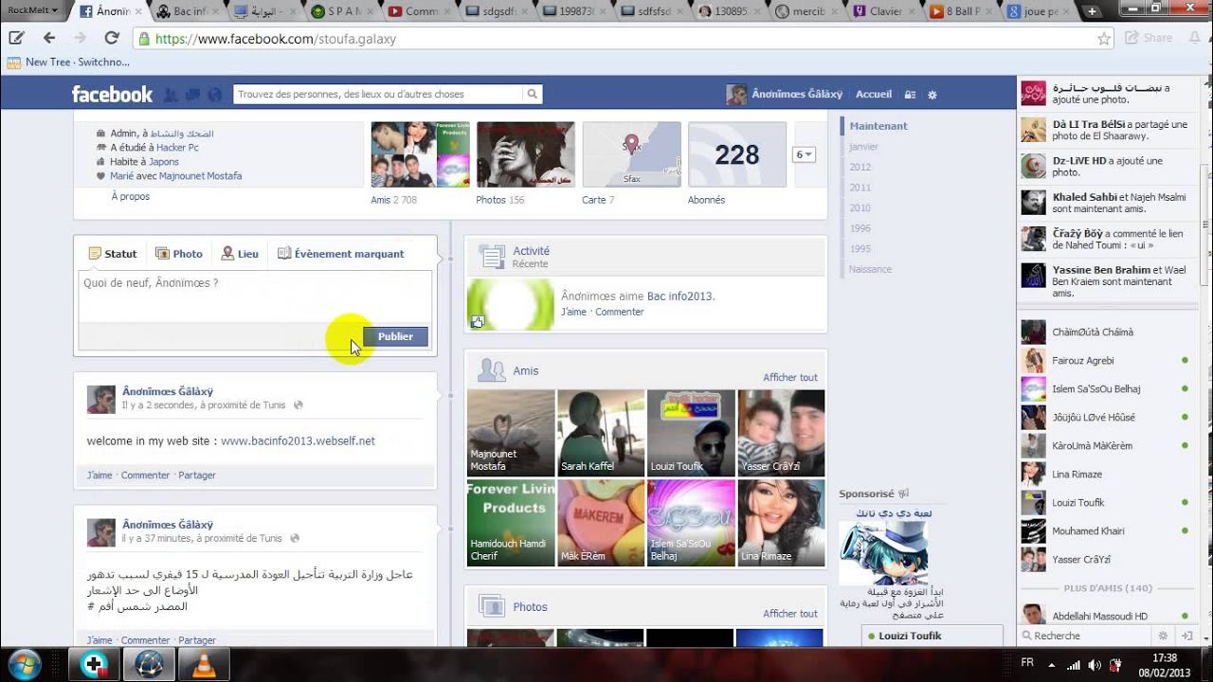The height and width of the screenshot is (682, 1213).
Task: Open the messages icon in Facebook header
Action: click(x=192, y=95)
